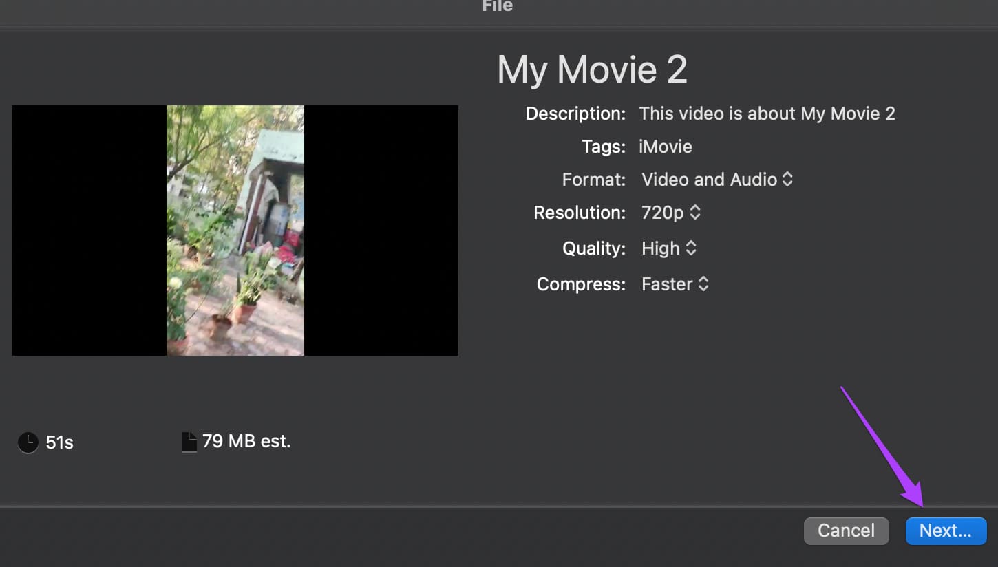Click the file size document icon
Screen dimensions: 998x567
click(x=189, y=442)
